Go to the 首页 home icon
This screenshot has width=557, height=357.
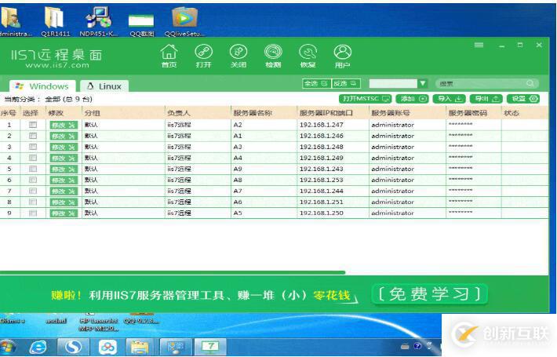[169, 56]
